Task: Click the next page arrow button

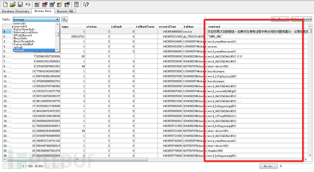Action: coord(54,166)
